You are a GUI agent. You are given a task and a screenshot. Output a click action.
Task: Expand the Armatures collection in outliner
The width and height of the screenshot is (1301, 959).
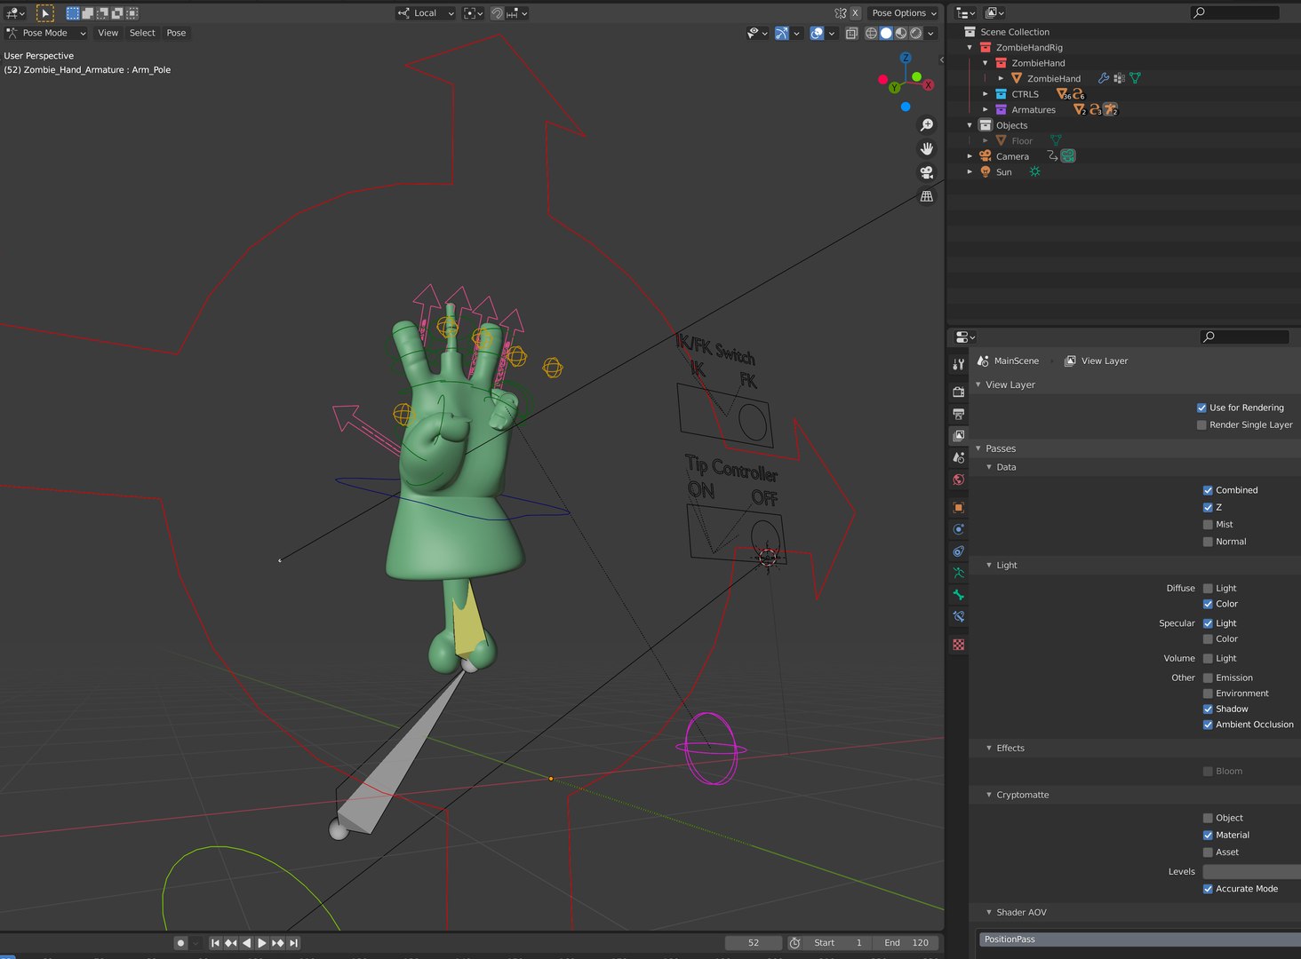coord(986,110)
